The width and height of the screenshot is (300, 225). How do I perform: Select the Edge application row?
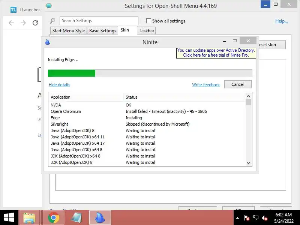(147, 118)
